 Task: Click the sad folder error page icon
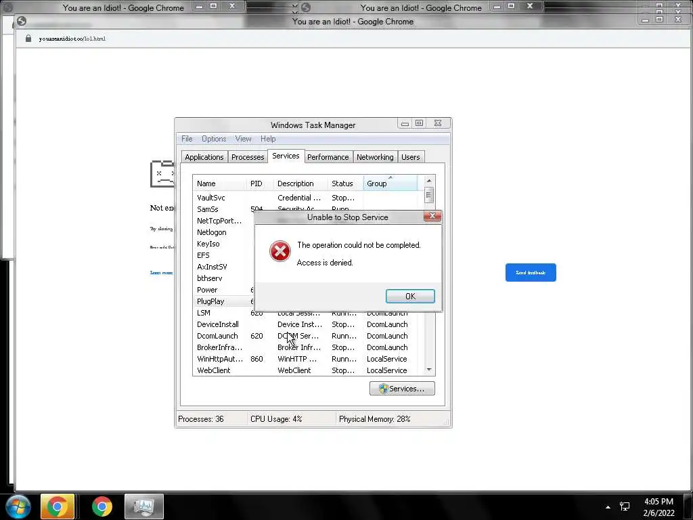[x=162, y=174]
